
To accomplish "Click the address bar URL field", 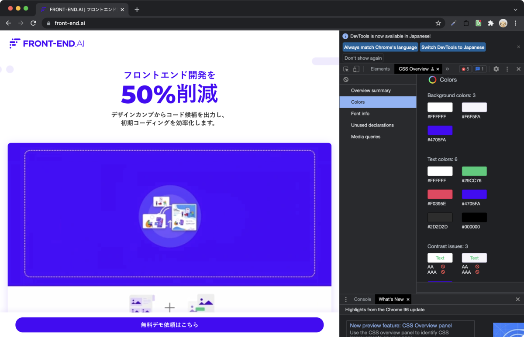I will tap(244, 23).
